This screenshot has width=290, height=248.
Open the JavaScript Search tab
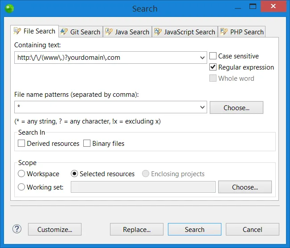click(x=185, y=32)
